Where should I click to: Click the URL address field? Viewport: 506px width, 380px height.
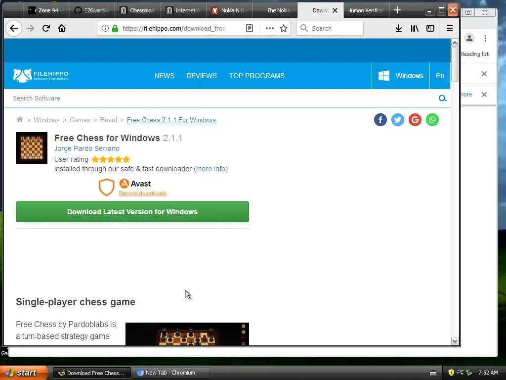point(174,28)
